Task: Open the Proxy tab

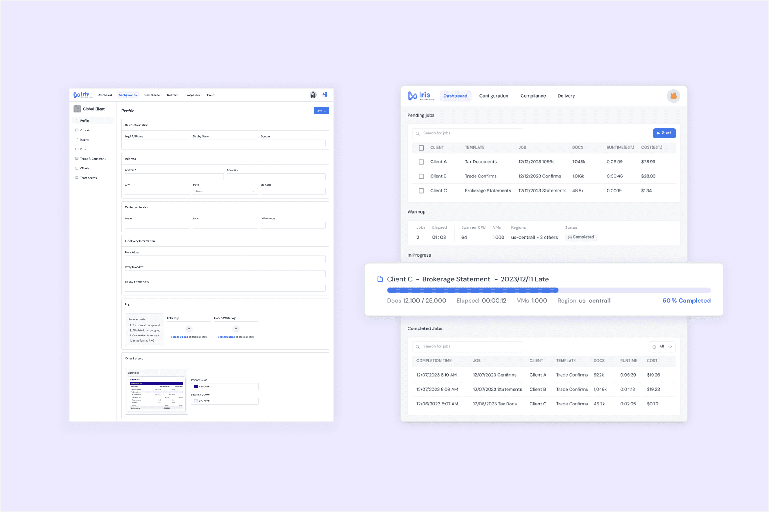Action: pos(211,95)
